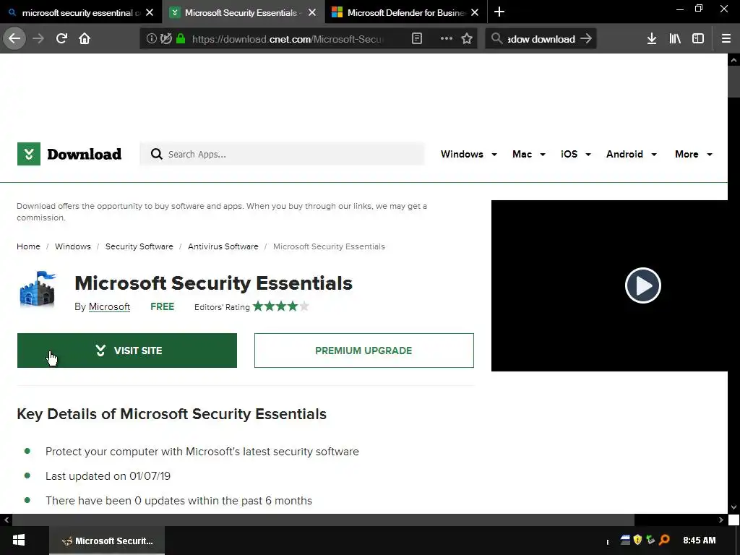Expand the Mac category dropdown
The height and width of the screenshot is (555, 740).
pos(528,155)
